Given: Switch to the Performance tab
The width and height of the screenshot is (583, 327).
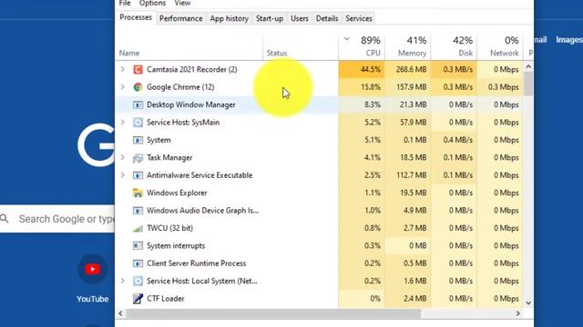Looking at the screenshot, I should tap(181, 18).
